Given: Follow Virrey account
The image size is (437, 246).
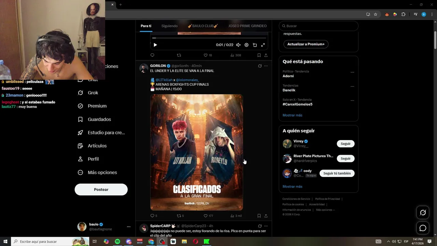Looking at the screenshot, I should tap(346, 144).
